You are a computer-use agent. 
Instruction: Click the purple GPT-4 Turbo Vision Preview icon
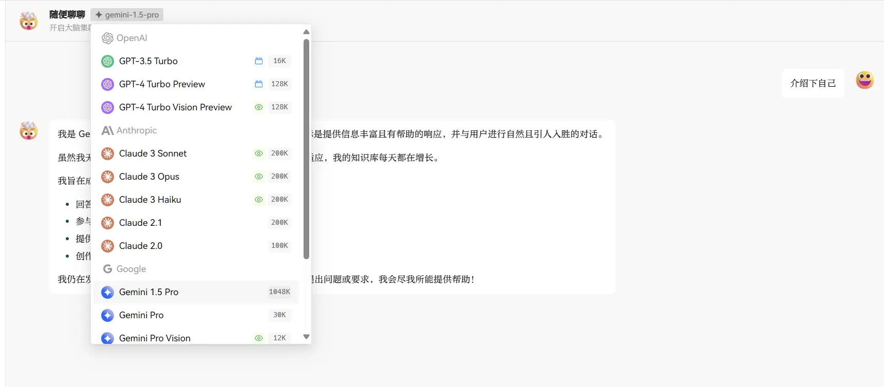click(107, 107)
